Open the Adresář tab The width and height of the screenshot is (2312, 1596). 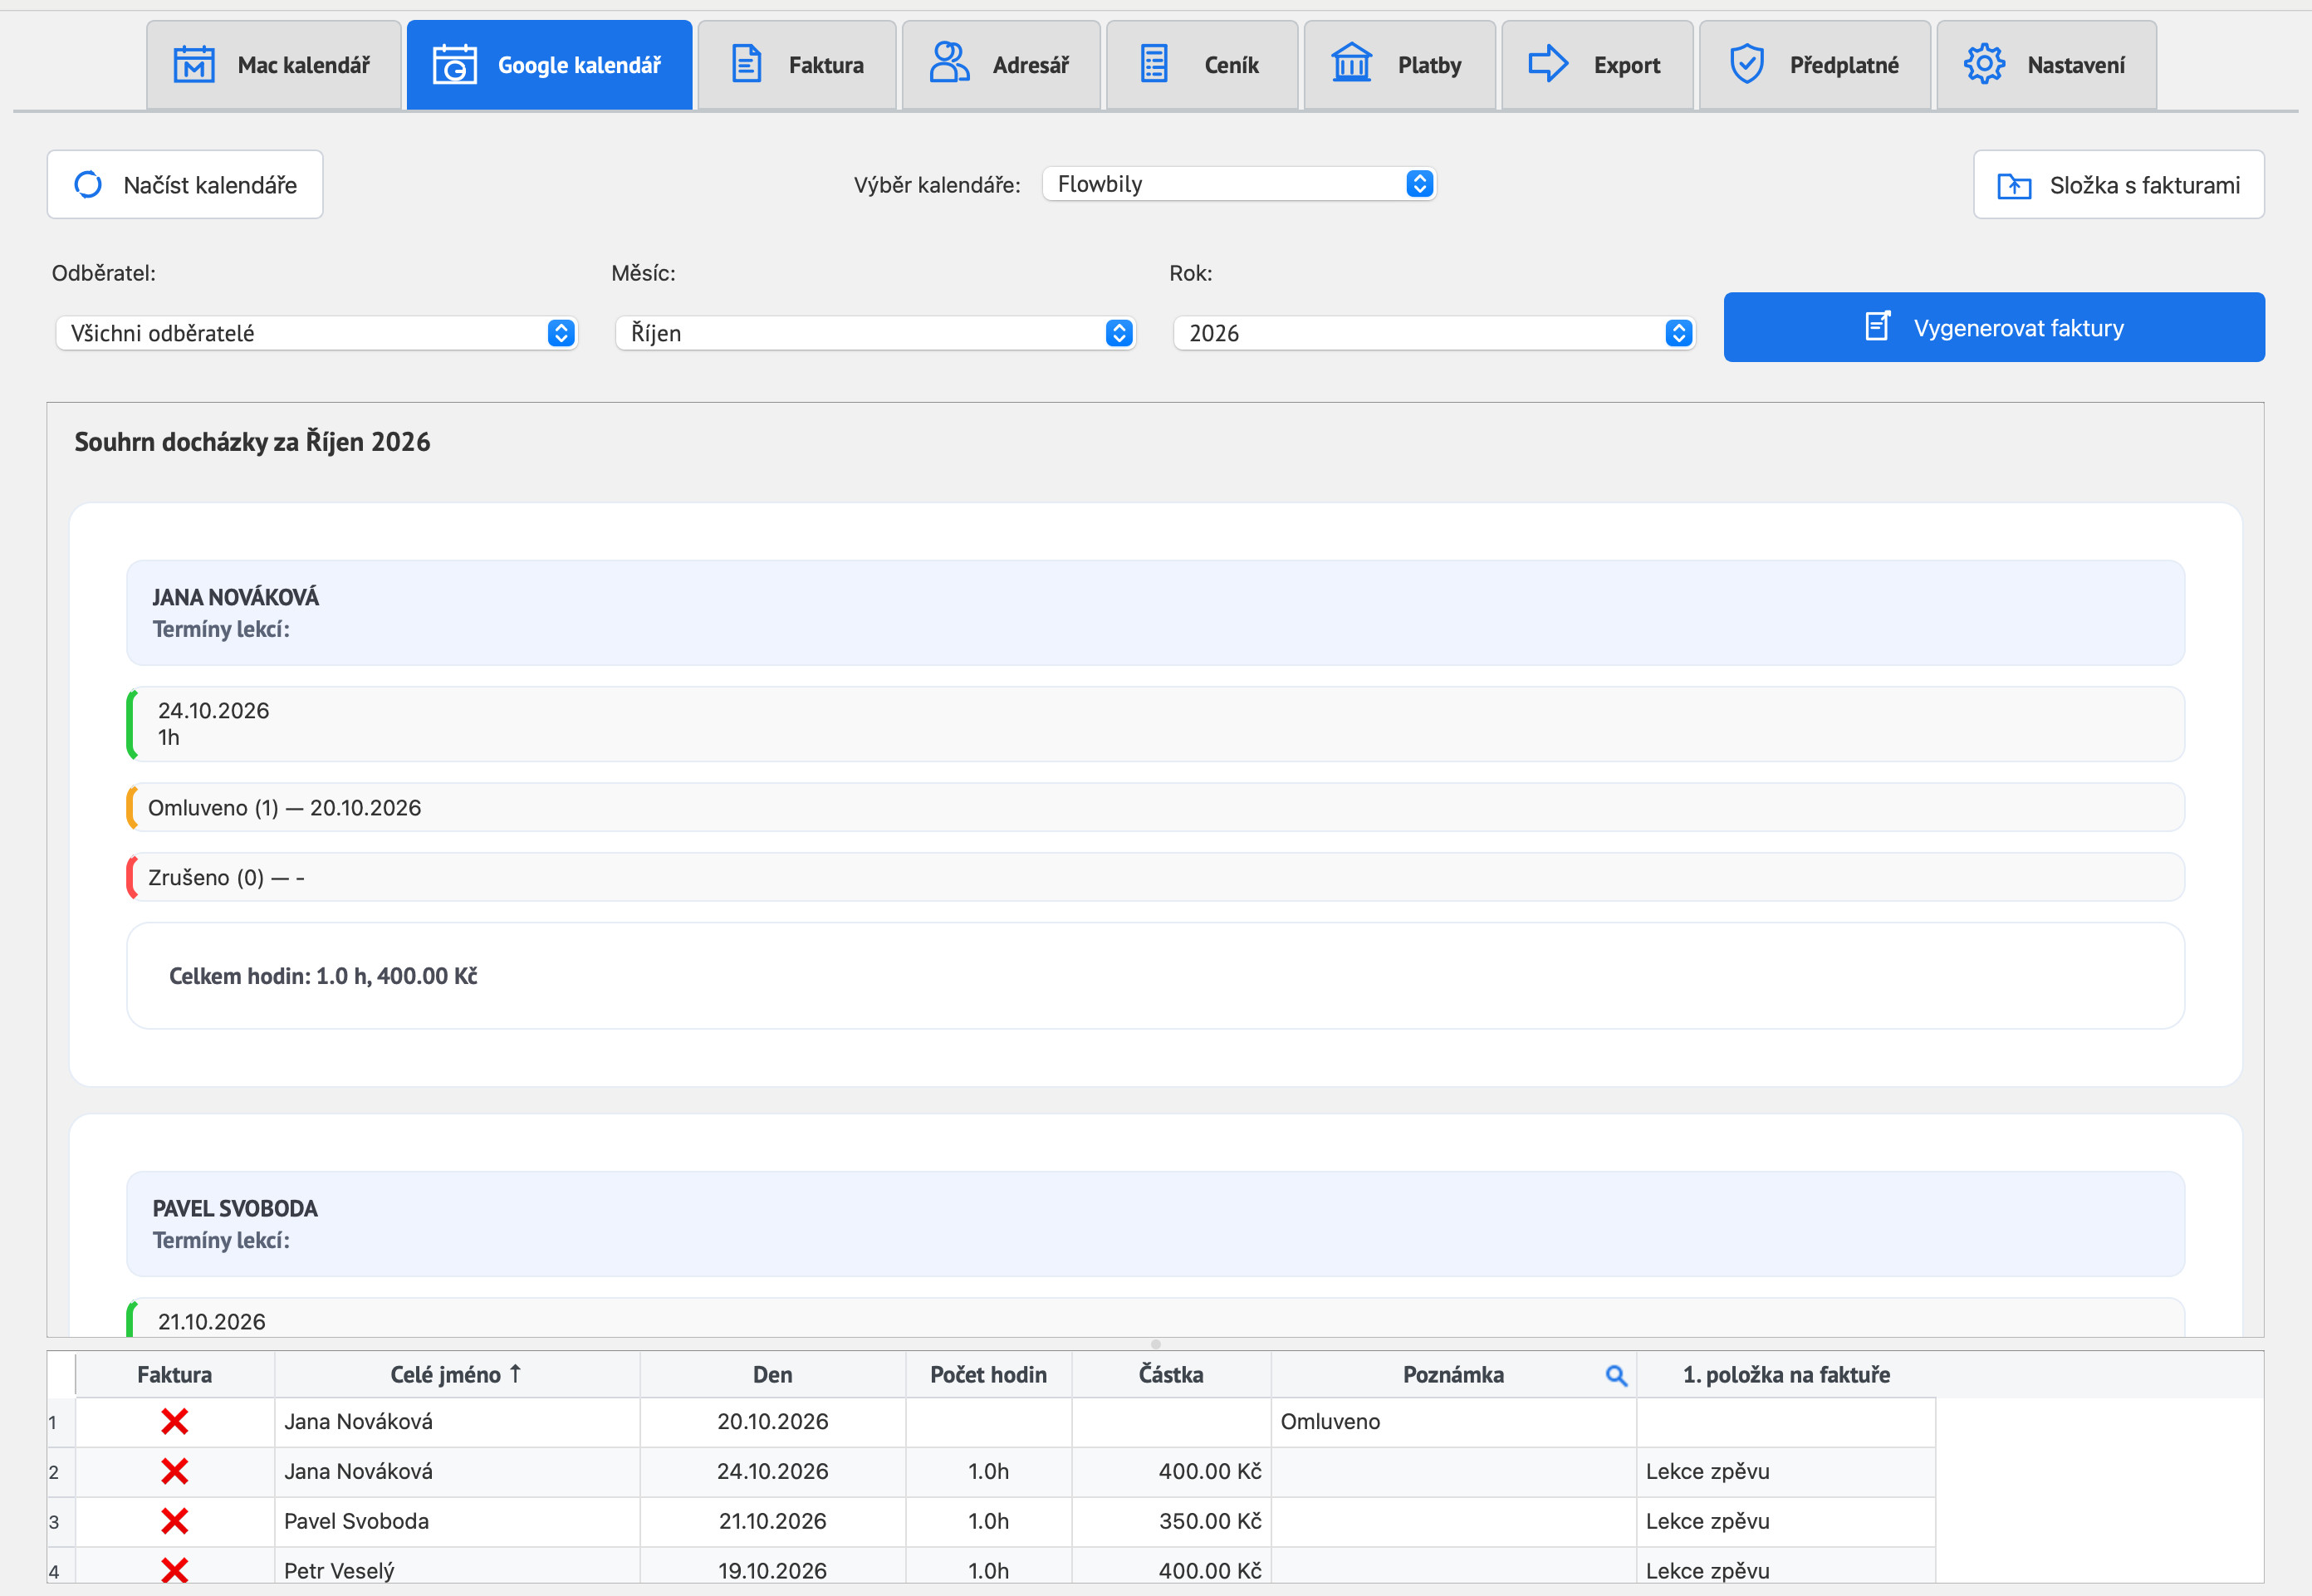pyautogui.click(x=1001, y=65)
